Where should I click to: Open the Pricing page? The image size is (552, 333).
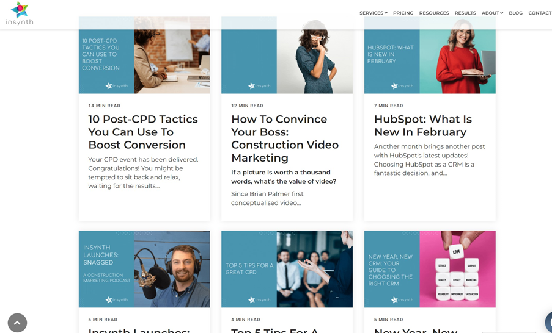tap(403, 13)
